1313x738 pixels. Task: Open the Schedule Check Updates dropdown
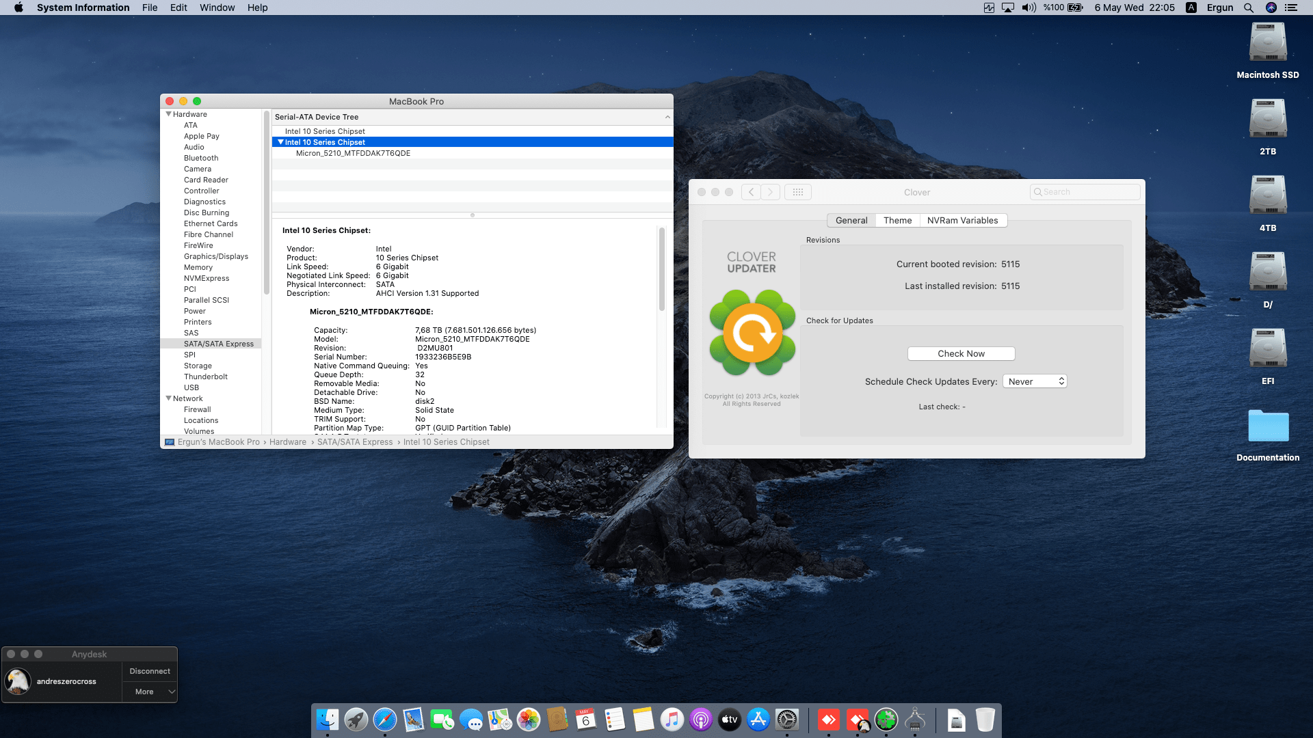click(x=1035, y=381)
